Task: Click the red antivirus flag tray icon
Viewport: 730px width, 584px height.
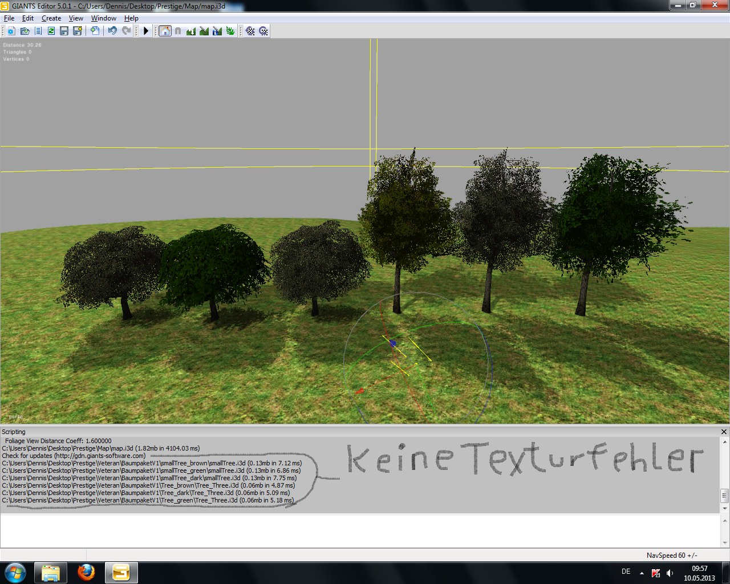Action: click(x=656, y=573)
